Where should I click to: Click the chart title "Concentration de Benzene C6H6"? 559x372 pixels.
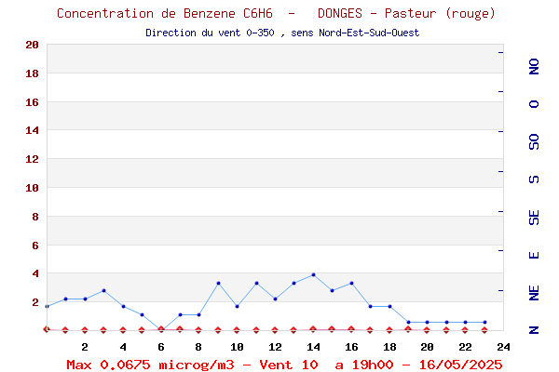165,14
